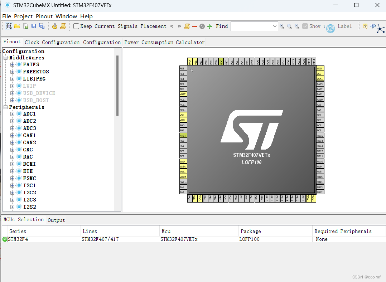Viewport: 386px width, 282px height.
Task: Select the MCUs Selection tab
Action: (24, 219)
